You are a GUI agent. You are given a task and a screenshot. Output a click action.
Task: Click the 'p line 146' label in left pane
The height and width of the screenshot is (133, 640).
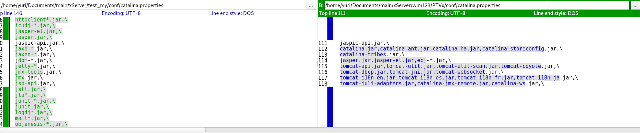coord(11,13)
